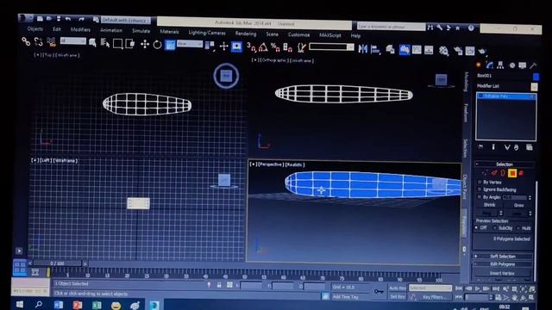Click the Insert Vertex button
This screenshot has width=552, height=310.
pos(502,273)
